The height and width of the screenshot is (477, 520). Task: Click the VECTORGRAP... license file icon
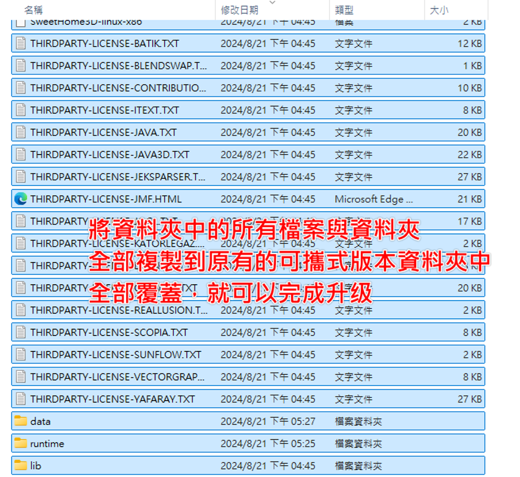click(x=21, y=376)
